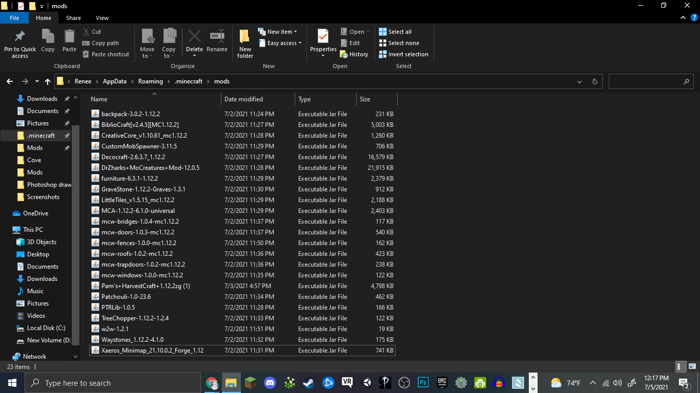Screen dimensions: 700x393
Task: Open OBS Studio from the taskbar
Action: tap(404, 383)
